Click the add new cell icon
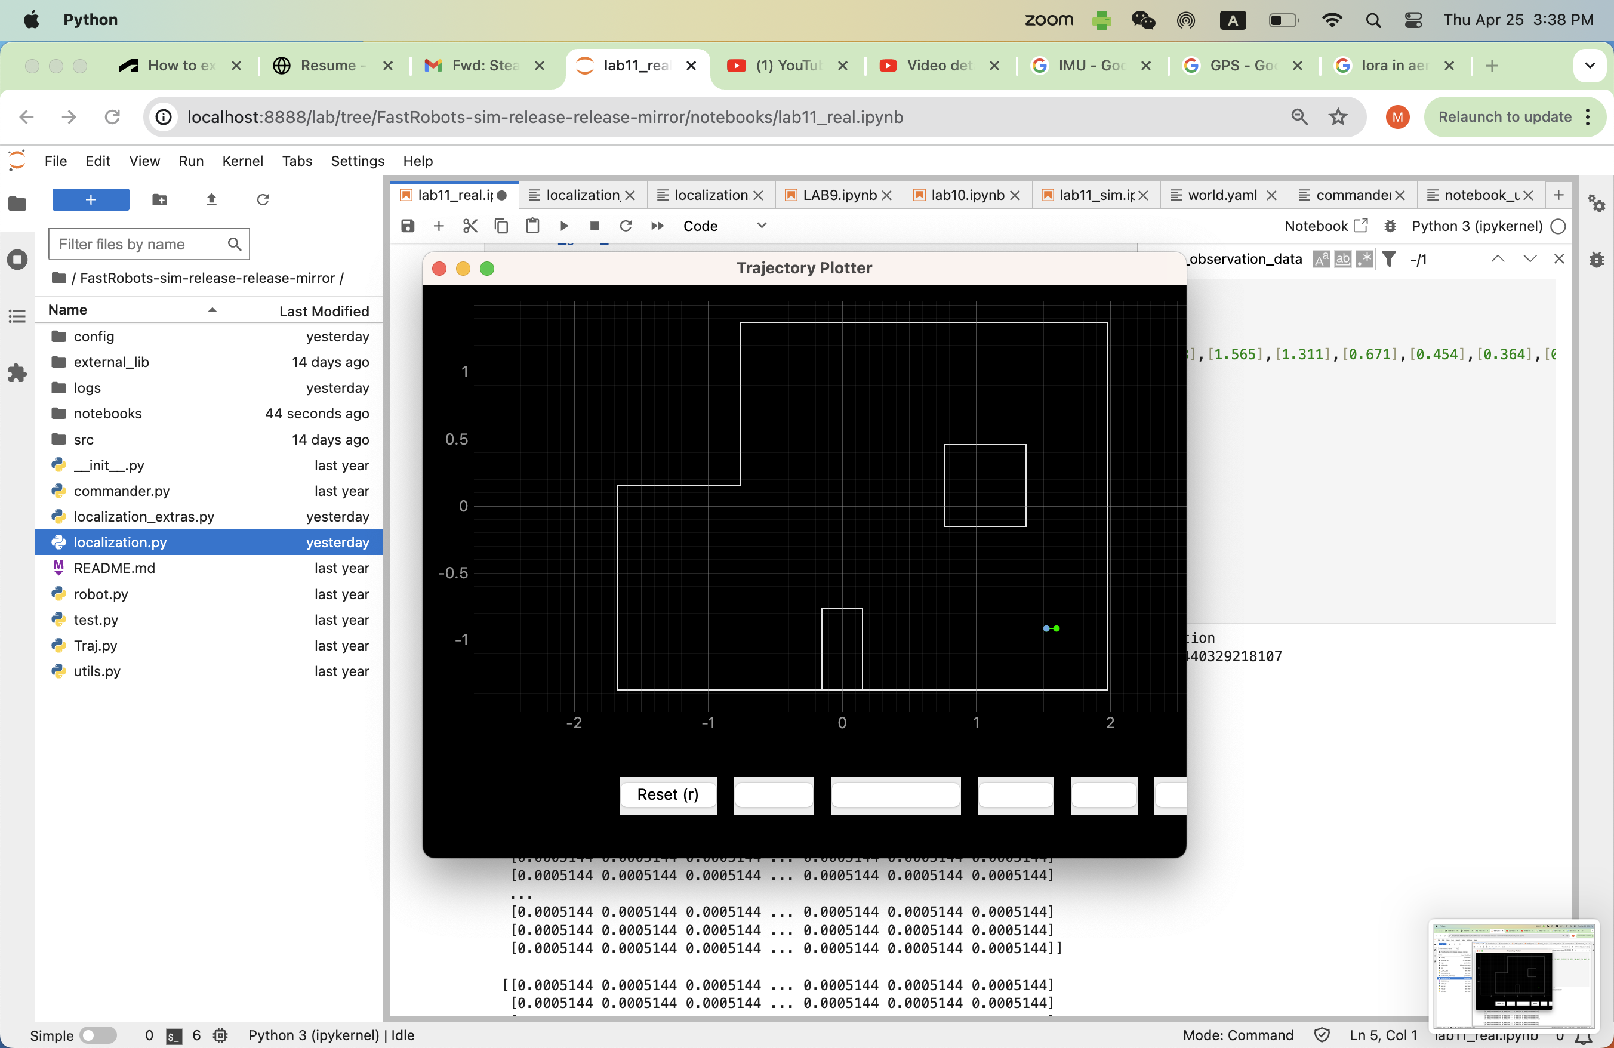 coord(436,226)
